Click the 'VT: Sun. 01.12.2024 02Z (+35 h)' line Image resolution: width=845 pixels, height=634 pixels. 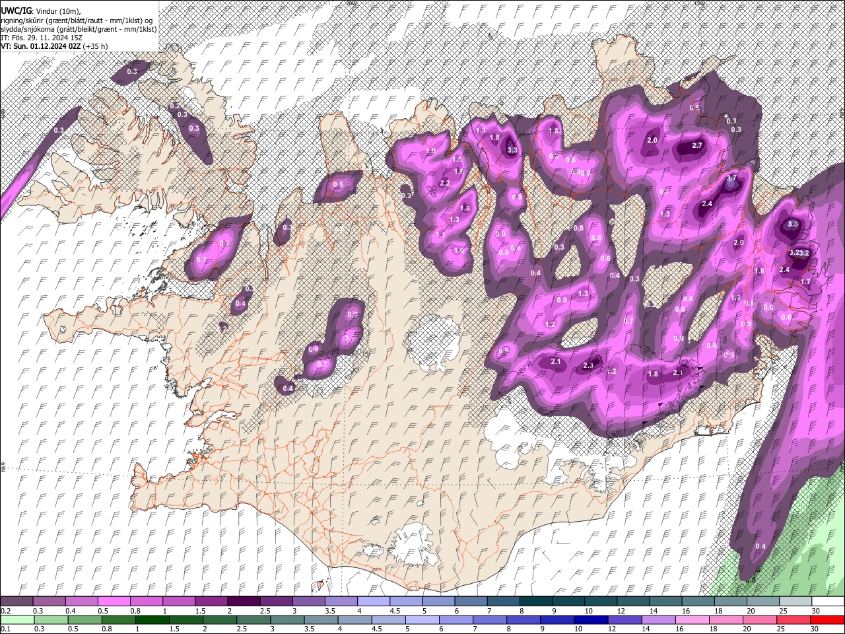click(54, 46)
